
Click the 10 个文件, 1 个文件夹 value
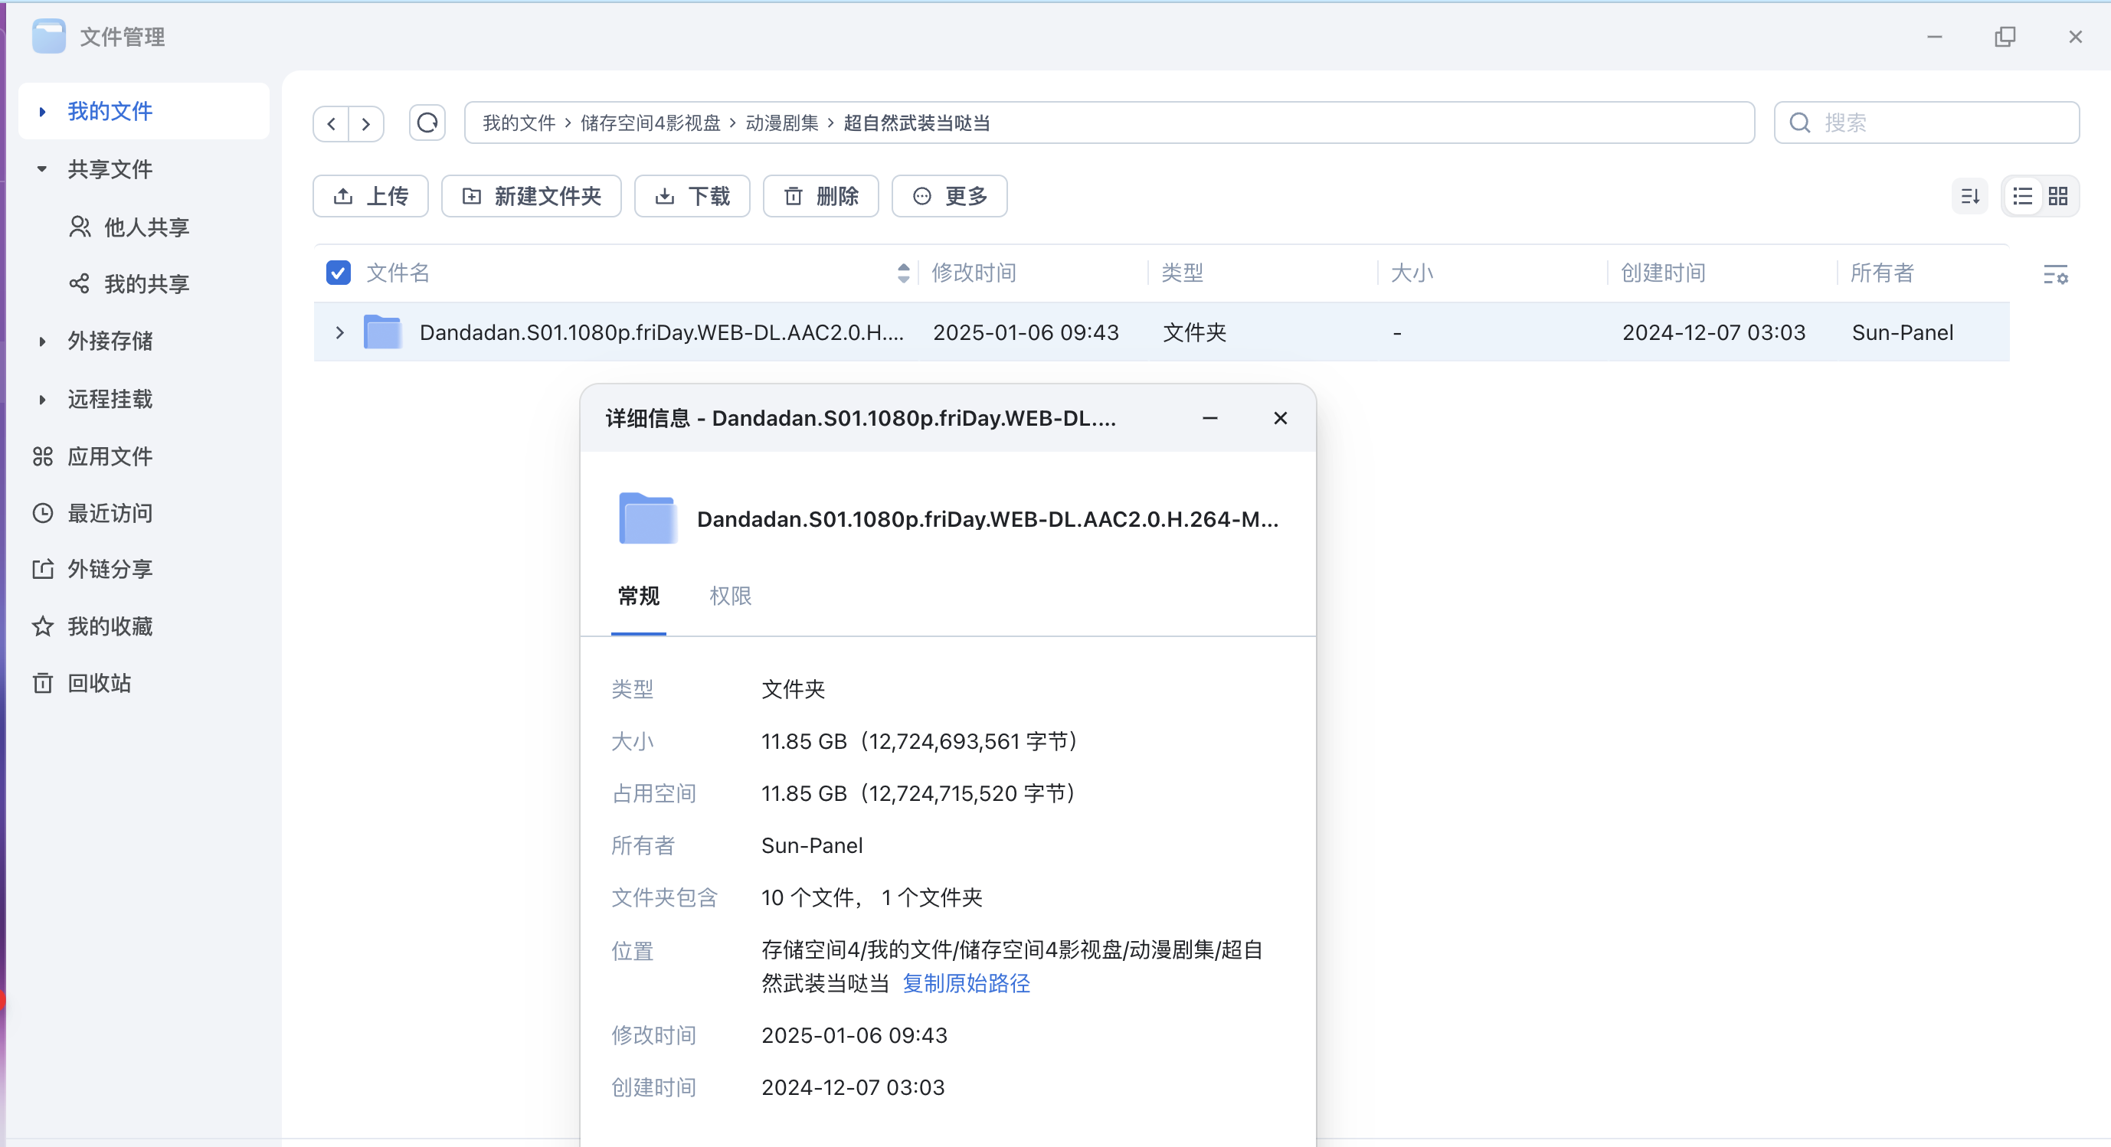tap(872, 898)
